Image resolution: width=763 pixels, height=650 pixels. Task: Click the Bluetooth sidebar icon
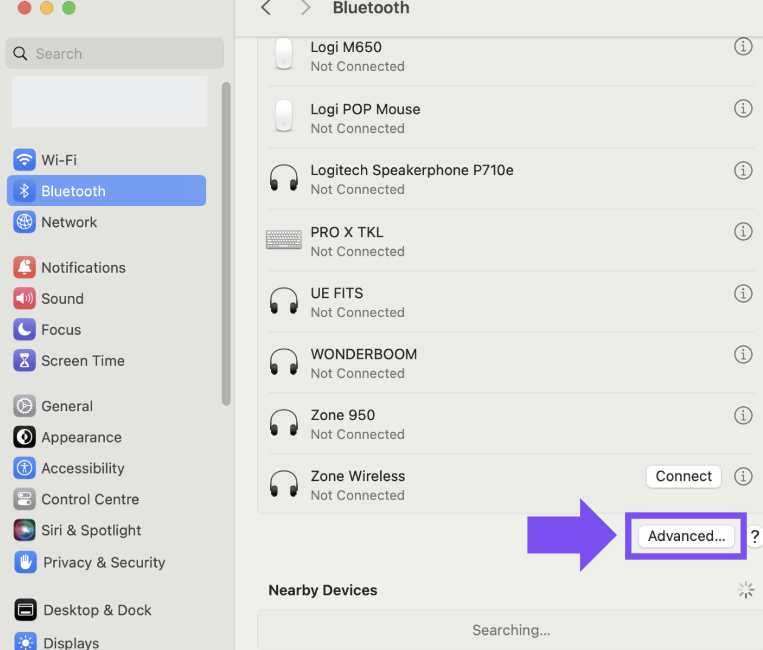(24, 191)
